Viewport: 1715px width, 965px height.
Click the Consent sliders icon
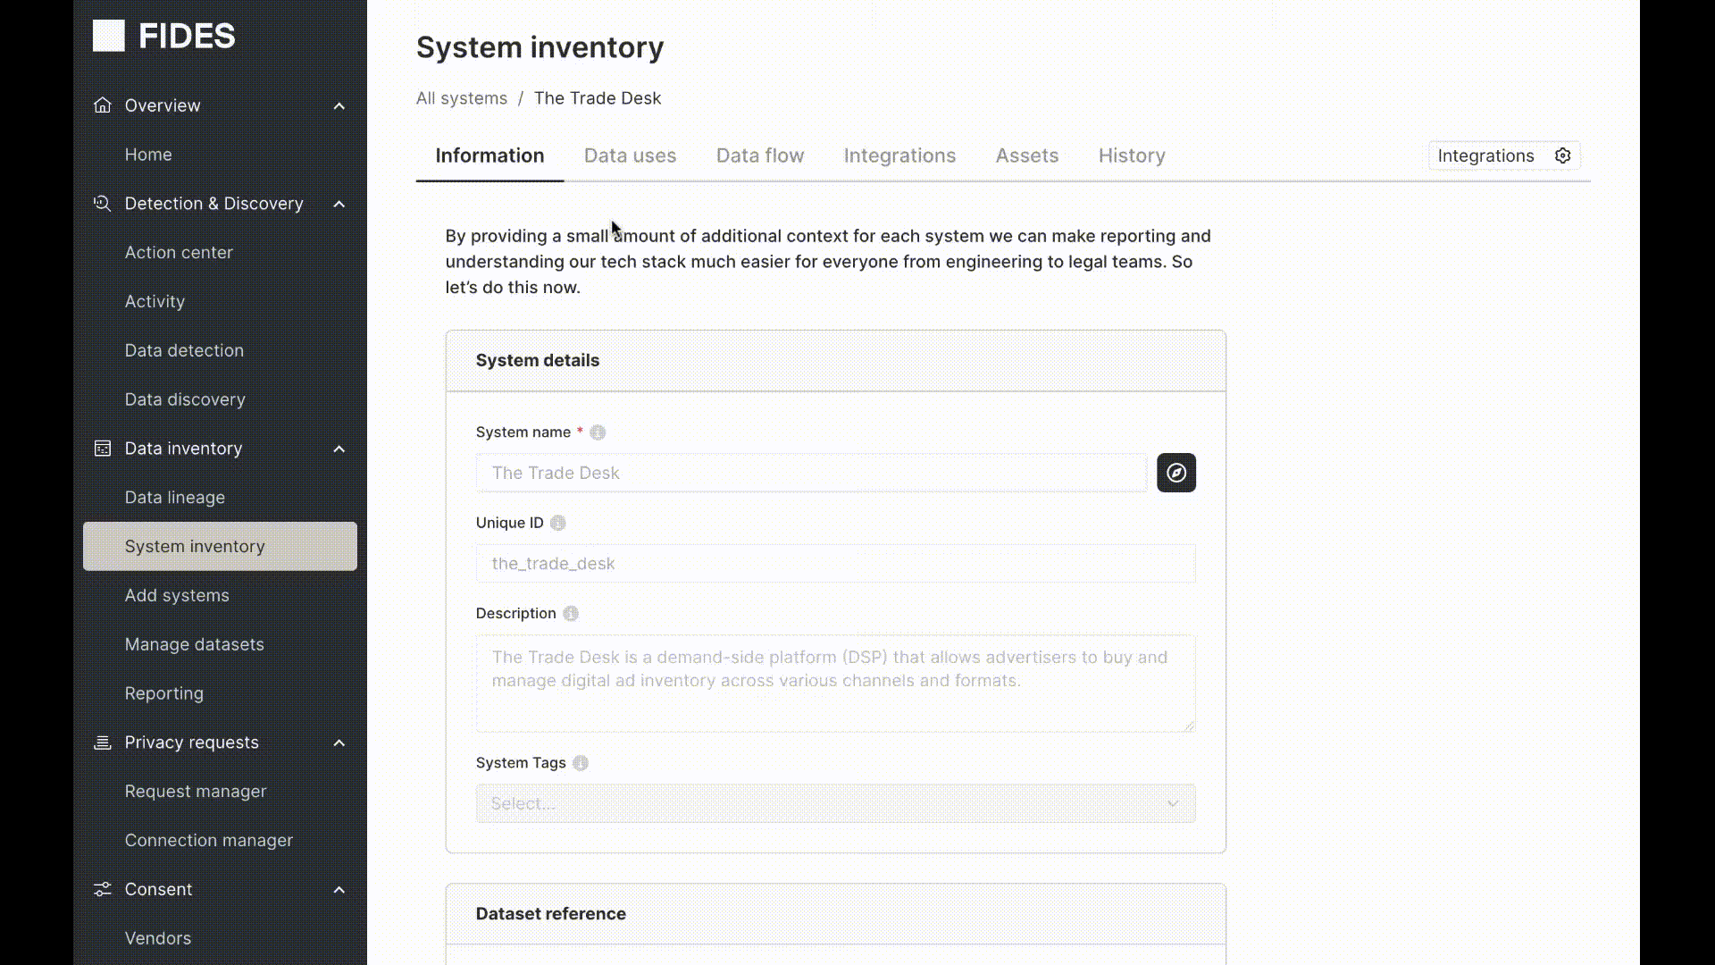(x=103, y=889)
